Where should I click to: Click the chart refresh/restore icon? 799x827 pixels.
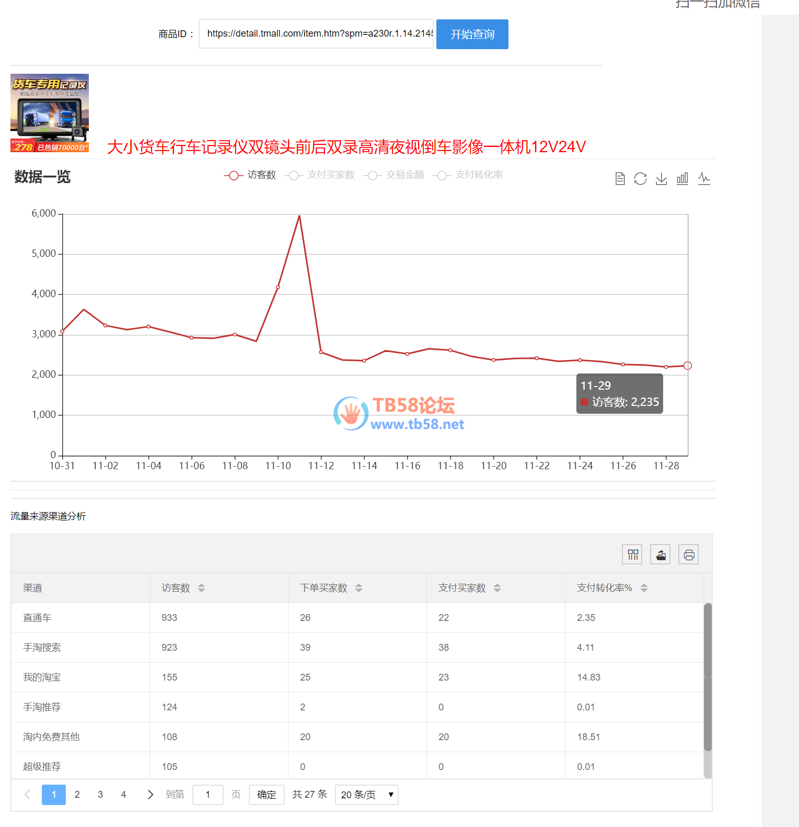pyautogui.click(x=640, y=179)
